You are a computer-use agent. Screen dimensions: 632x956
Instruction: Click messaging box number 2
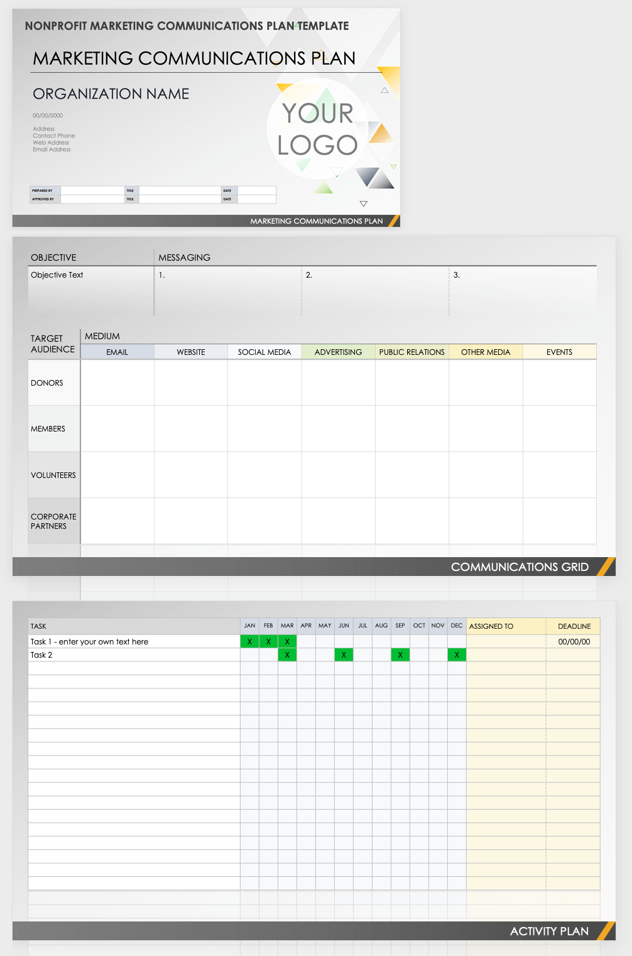[x=375, y=290]
